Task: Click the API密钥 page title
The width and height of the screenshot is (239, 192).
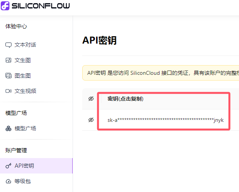Action: pos(100,40)
